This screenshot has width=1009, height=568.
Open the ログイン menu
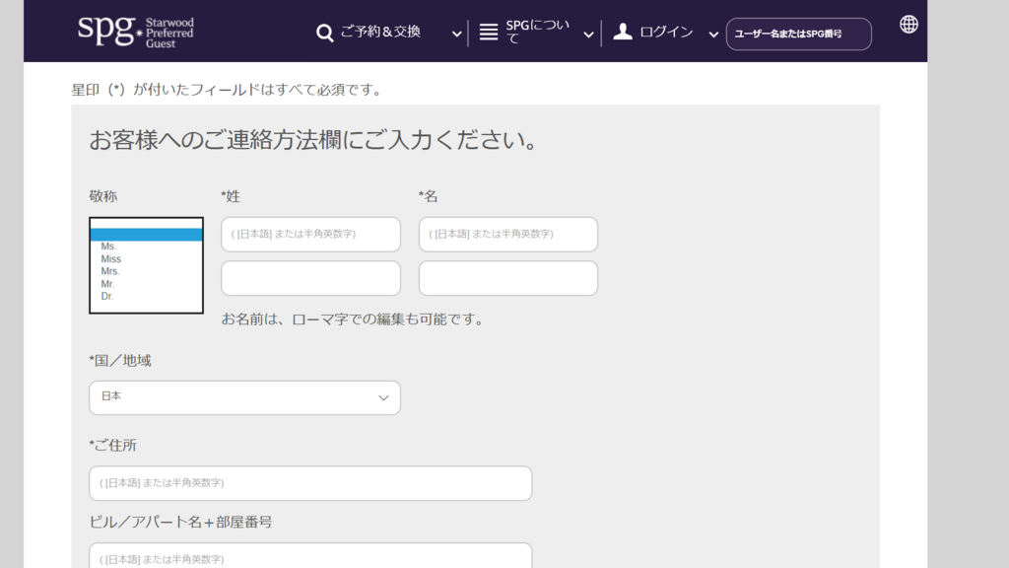[x=666, y=32]
